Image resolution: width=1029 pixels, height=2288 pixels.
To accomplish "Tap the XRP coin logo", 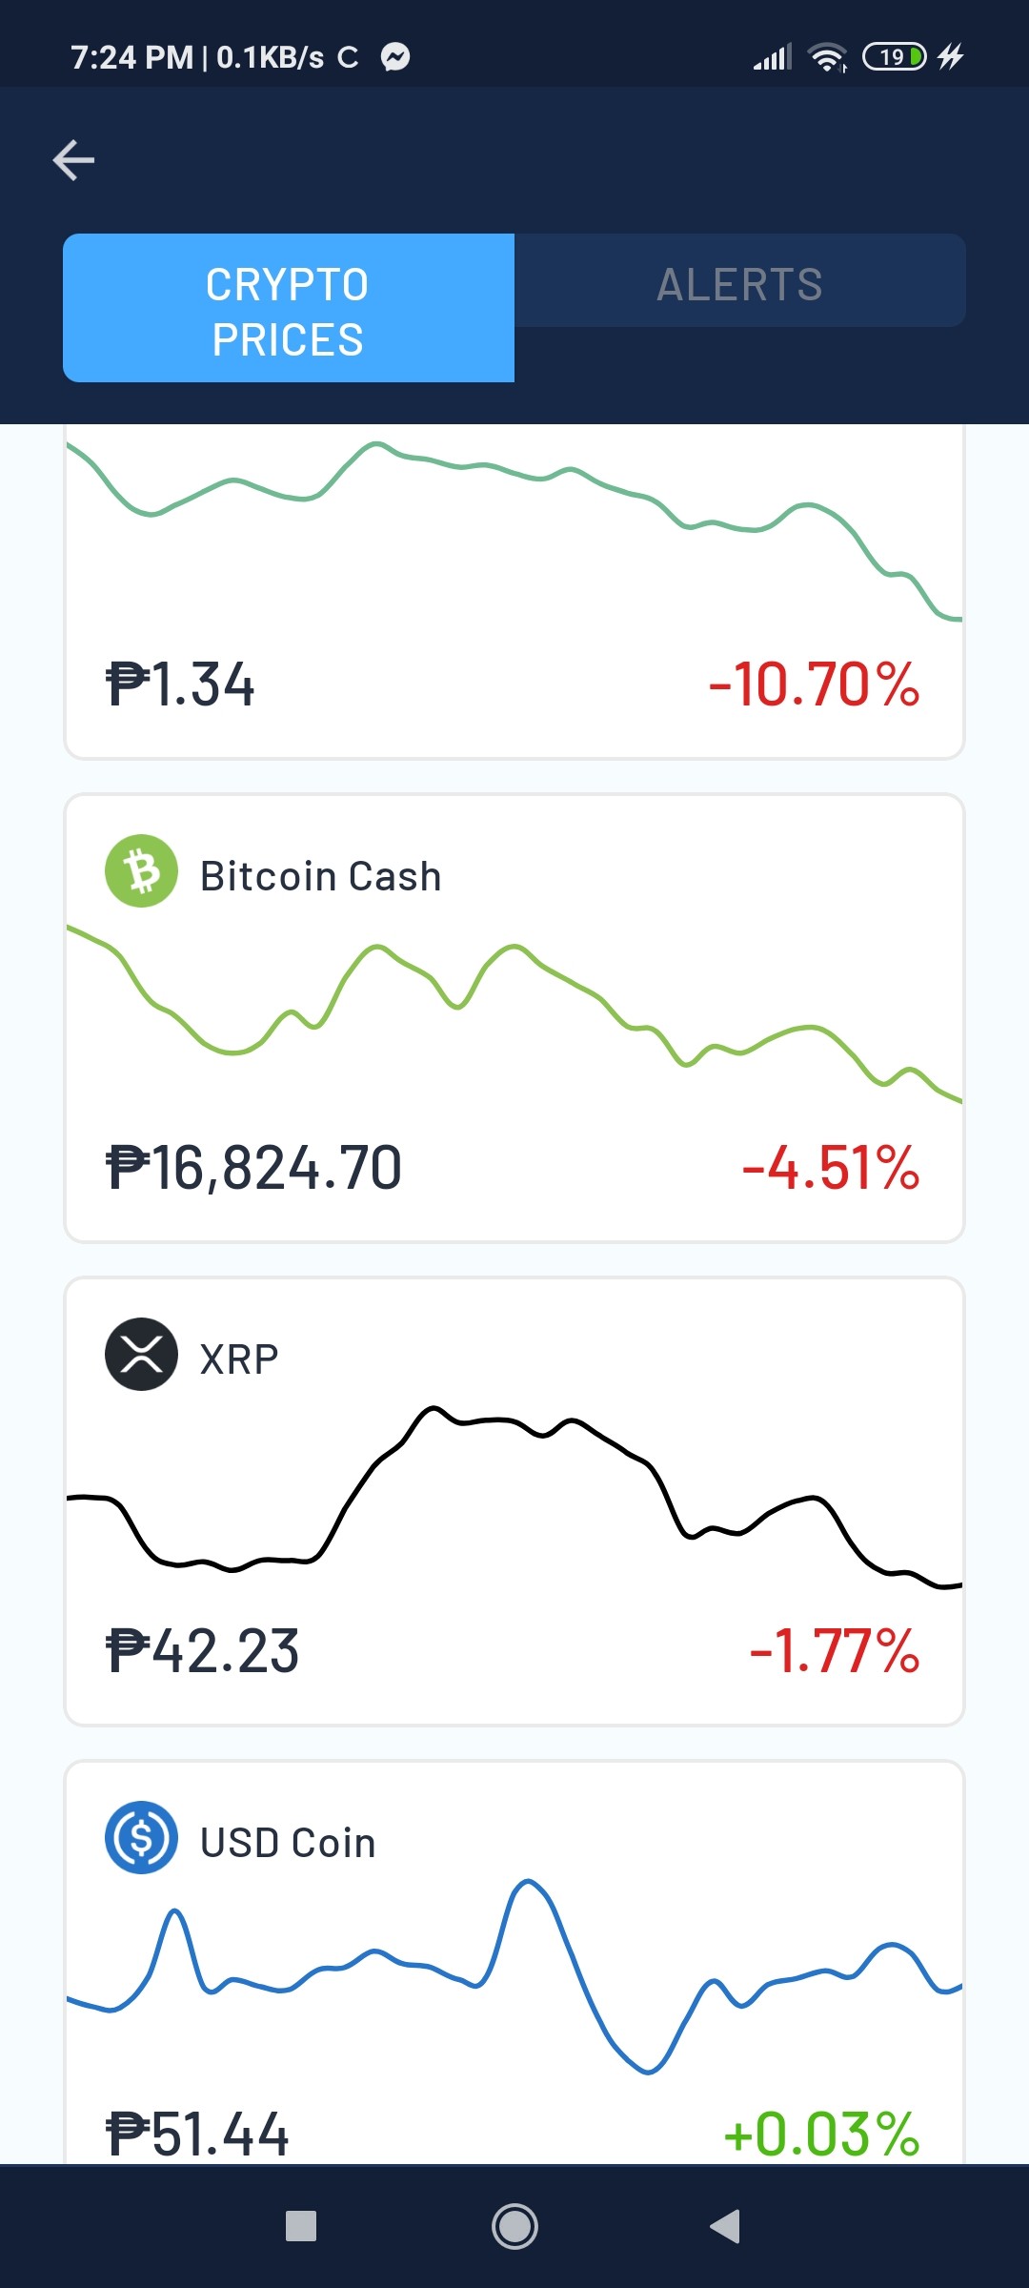I will [x=141, y=1355].
